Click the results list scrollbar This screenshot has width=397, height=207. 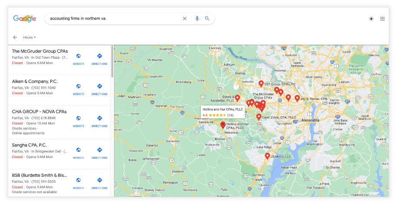(x=112, y=61)
